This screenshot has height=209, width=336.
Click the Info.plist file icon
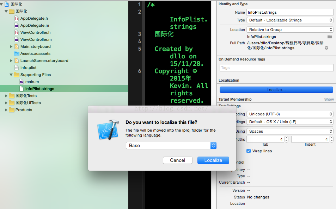(17, 68)
